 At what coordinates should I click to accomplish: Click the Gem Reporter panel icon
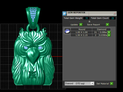[65, 14]
